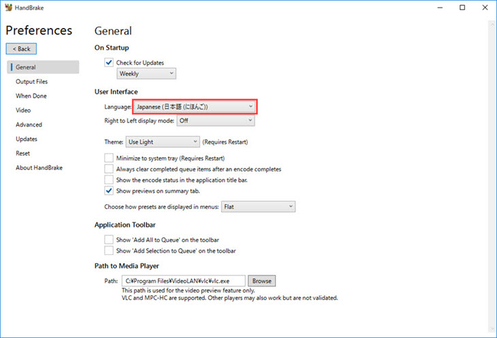
Task: Click the Back button
Action: pos(22,49)
